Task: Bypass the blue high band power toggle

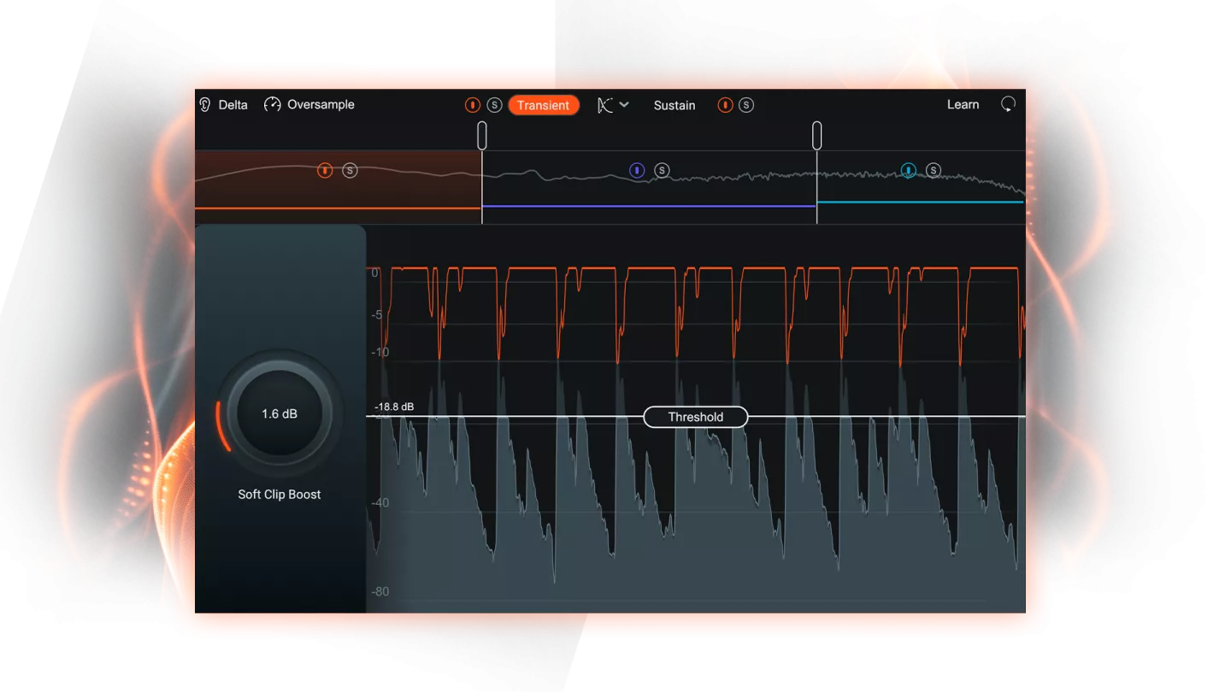Action: pyautogui.click(x=909, y=171)
